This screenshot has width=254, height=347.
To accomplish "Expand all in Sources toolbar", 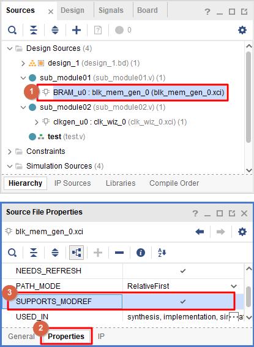I will (55, 30).
